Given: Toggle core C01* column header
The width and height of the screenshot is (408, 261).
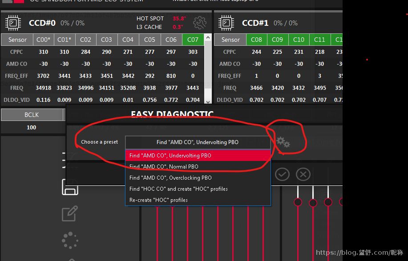Looking at the screenshot, I should [65, 40].
